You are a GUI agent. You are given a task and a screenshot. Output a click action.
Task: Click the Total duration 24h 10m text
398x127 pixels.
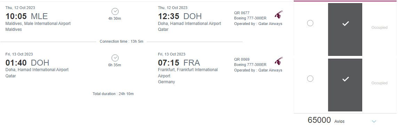(x=113, y=94)
